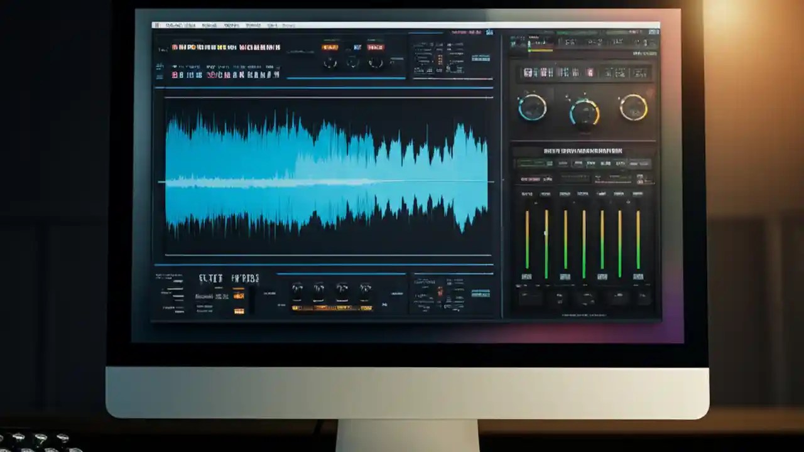The image size is (804, 452).
Task: Toggle the orange solo indicator in the header
Action: [330, 48]
